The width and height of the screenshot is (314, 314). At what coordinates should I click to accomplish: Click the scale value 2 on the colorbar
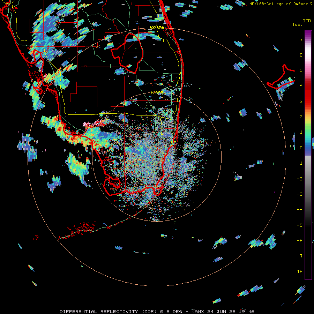[x=301, y=117]
